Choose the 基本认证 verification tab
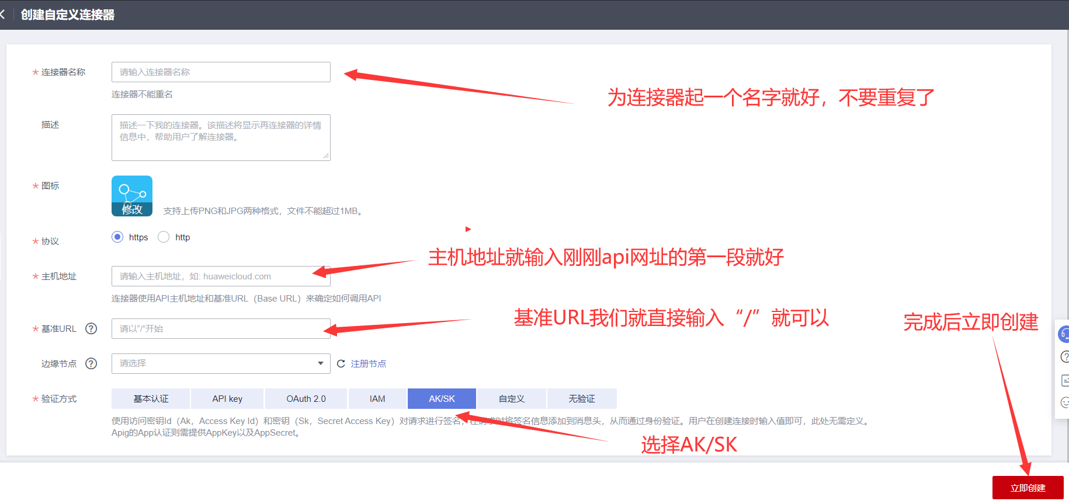Viewport: 1069px width, 501px height. [x=151, y=399]
